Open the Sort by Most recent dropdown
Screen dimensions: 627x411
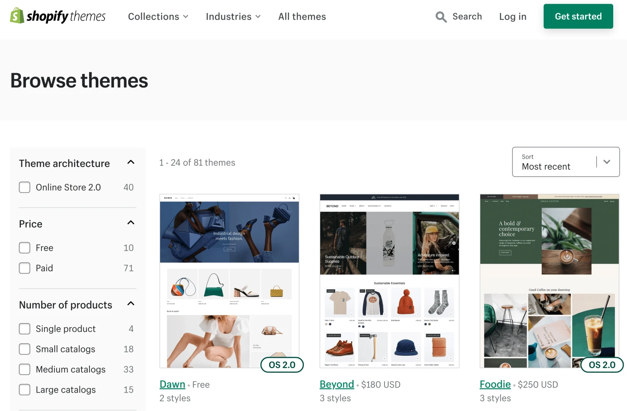pos(566,162)
